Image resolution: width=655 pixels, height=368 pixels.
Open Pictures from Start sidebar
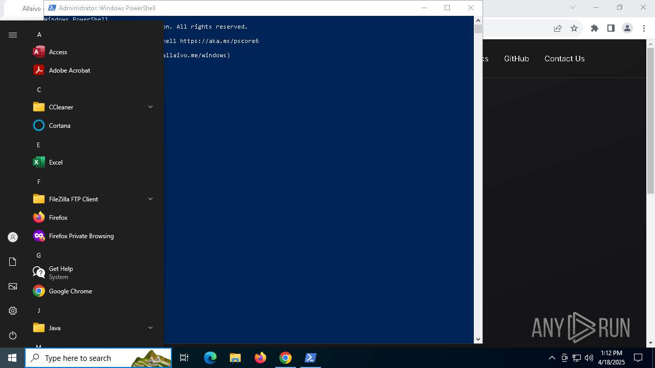pyautogui.click(x=13, y=286)
